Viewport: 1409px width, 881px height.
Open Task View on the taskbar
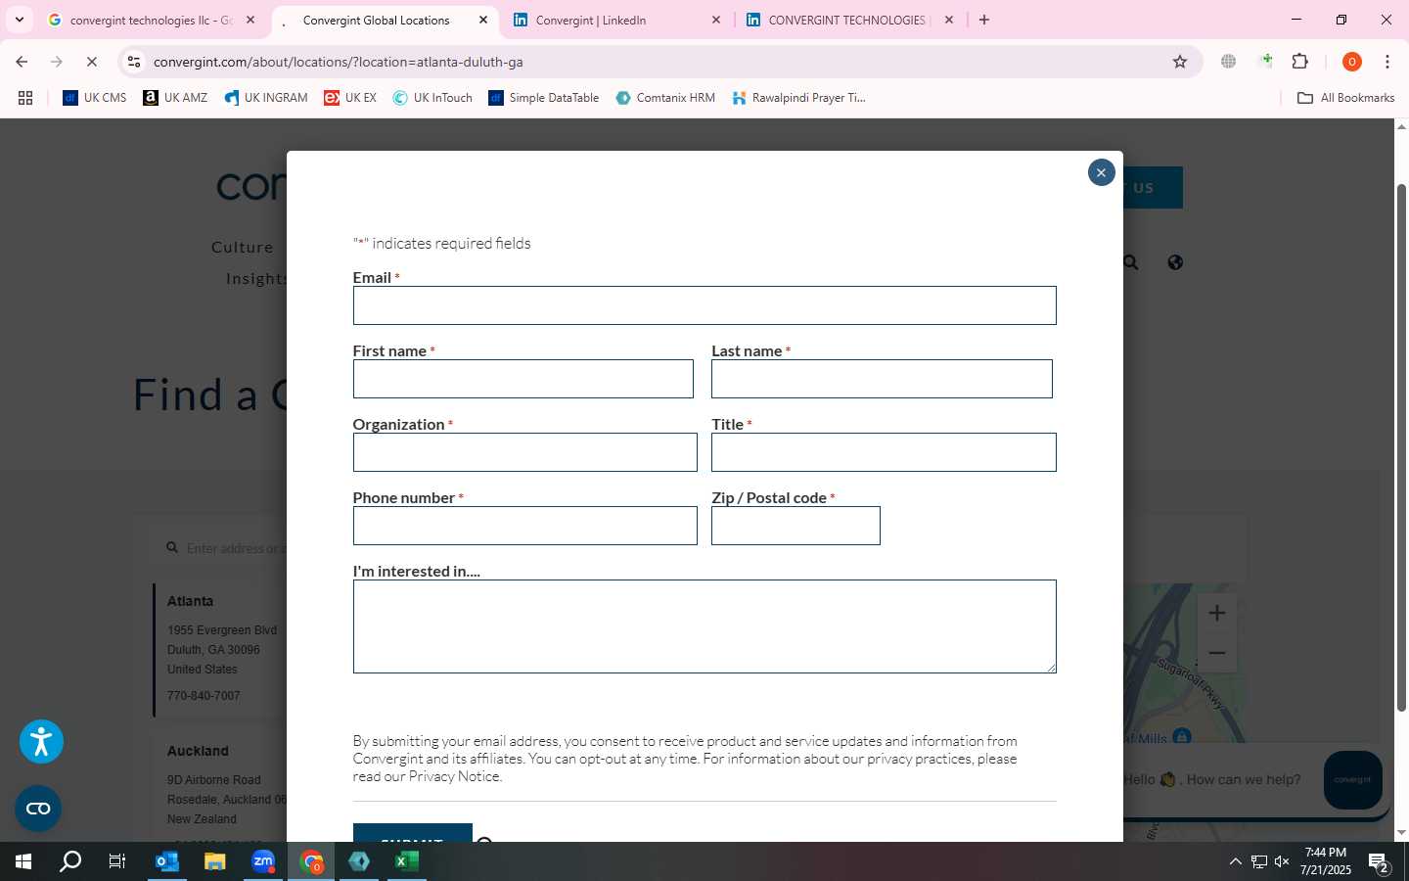117,861
